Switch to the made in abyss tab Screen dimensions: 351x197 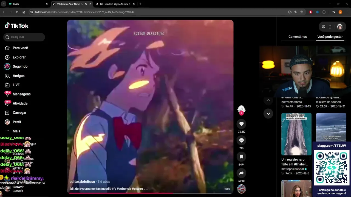[115, 4]
